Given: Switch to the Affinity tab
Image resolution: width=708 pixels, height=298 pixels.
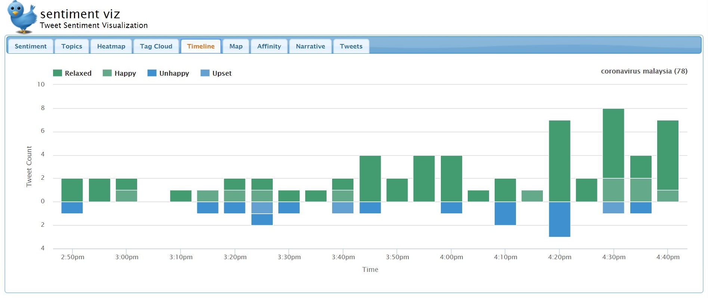Looking at the screenshot, I should pos(269,46).
